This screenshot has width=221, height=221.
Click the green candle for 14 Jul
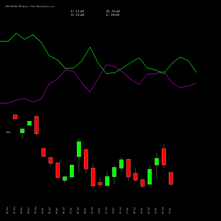point(107,181)
